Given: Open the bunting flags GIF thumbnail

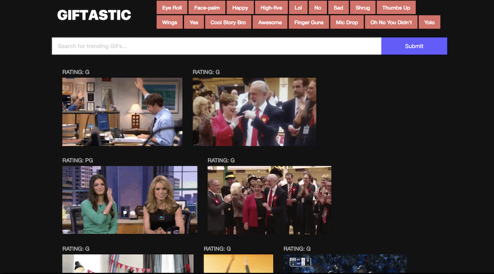Looking at the screenshot, I should click(x=128, y=264).
